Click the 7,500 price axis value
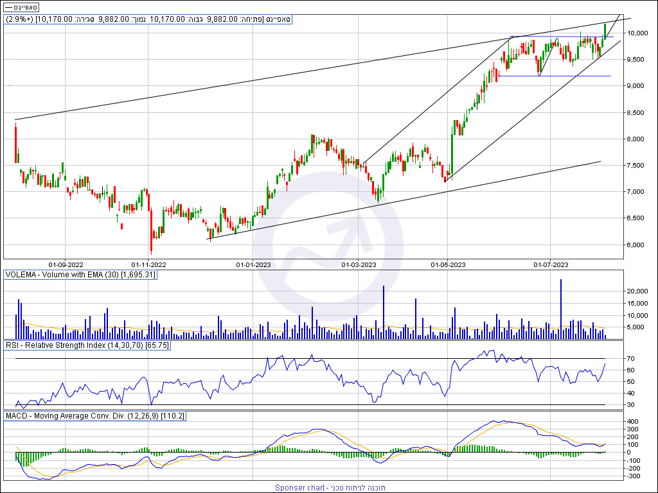Image resolution: width=658 pixels, height=493 pixels. (x=637, y=166)
